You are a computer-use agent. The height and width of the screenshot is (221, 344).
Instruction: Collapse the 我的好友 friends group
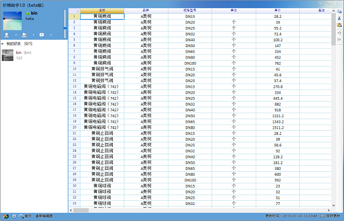pyautogui.click(x=2, y=44)
